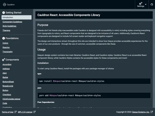155x116 pixels.
Task: Click external link icon beside Deque Systems
Action: point(152,112)
